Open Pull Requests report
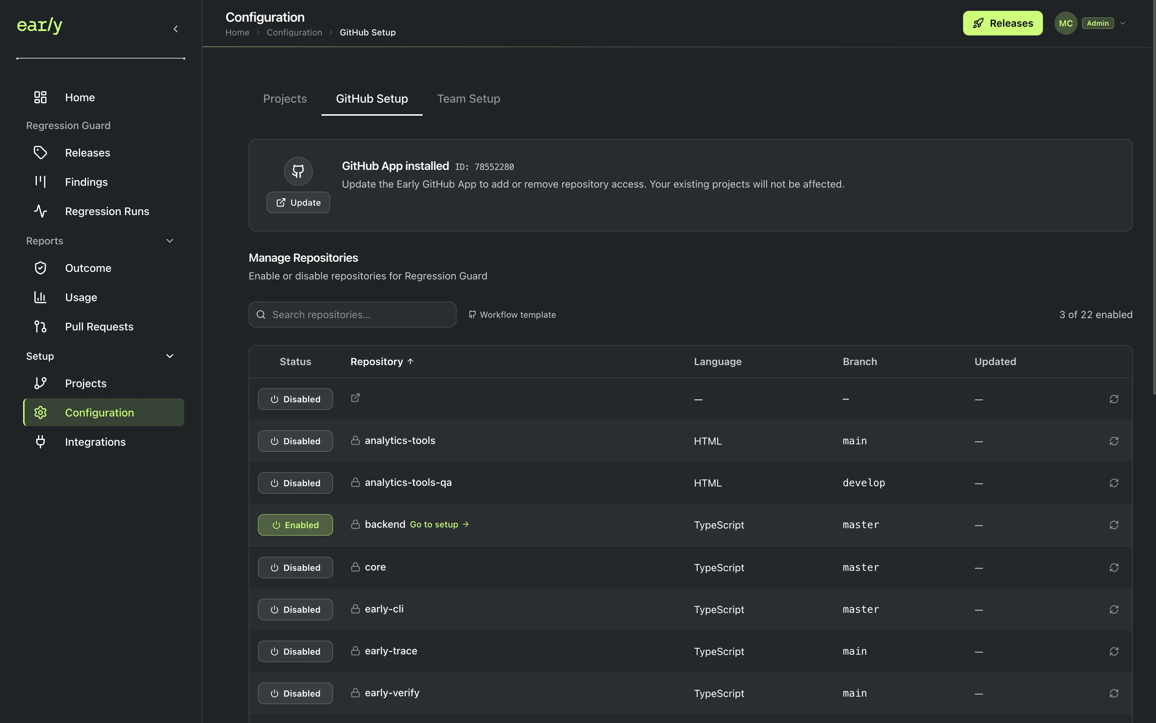This screenshot has height=723, width=1156. coord(104,326)
